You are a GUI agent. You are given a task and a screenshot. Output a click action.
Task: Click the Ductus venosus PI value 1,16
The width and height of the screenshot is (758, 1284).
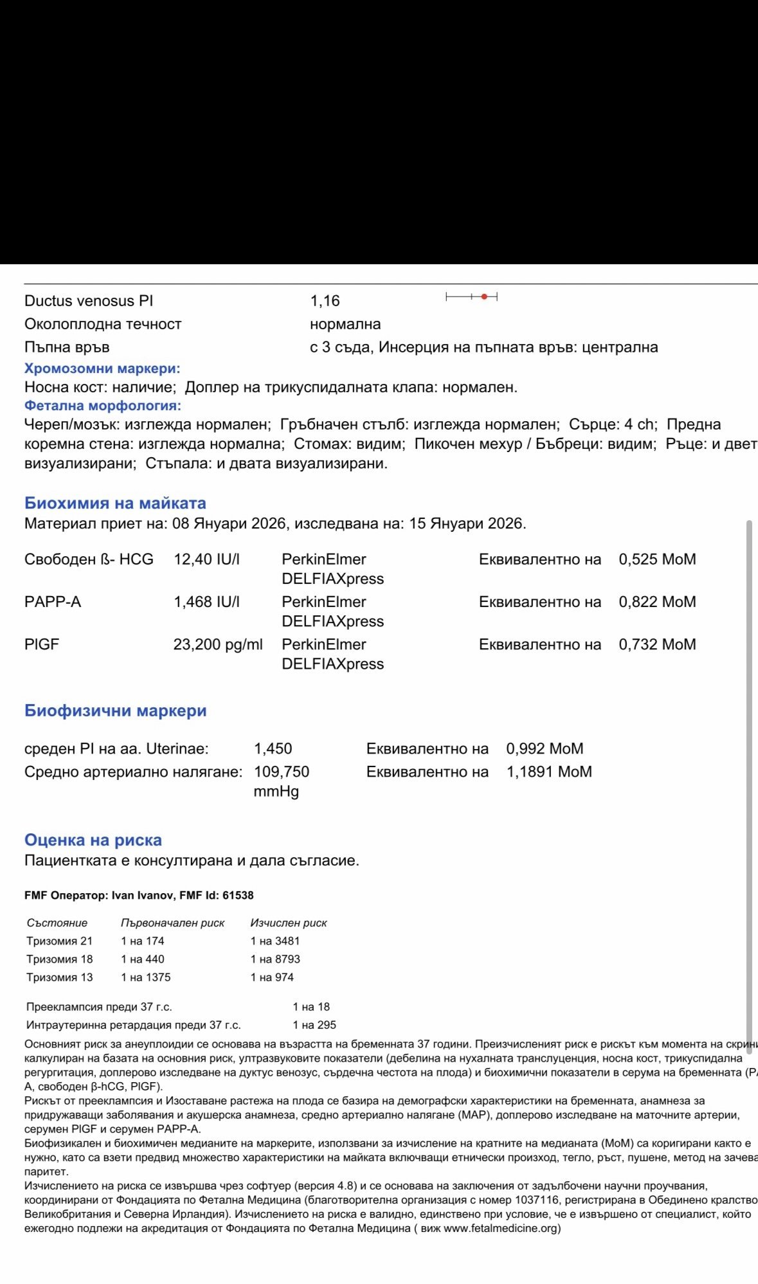pos(325,301)
